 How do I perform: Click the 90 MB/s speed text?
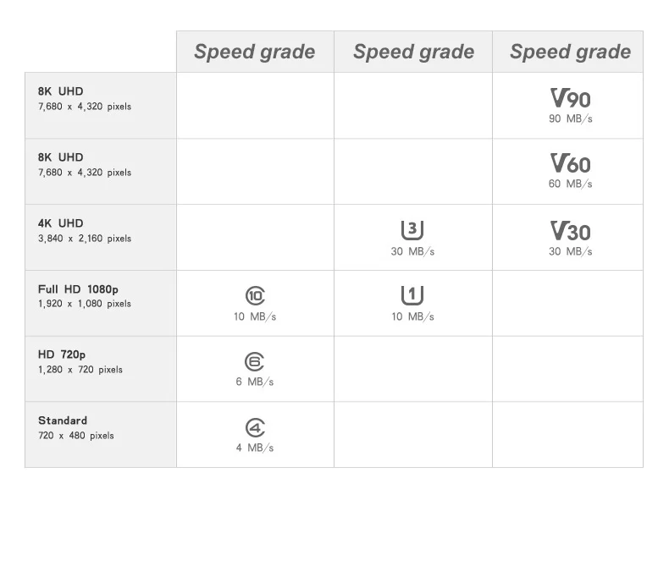pyautogui.click(x=570, y=118)
